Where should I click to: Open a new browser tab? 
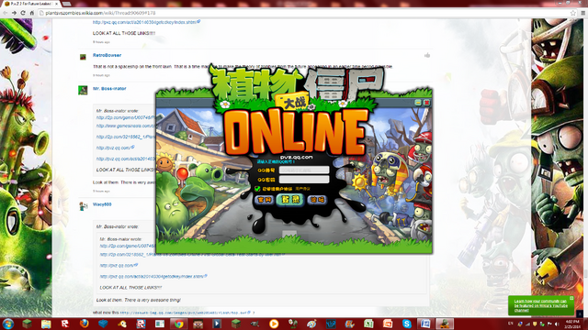pos(67,4)
